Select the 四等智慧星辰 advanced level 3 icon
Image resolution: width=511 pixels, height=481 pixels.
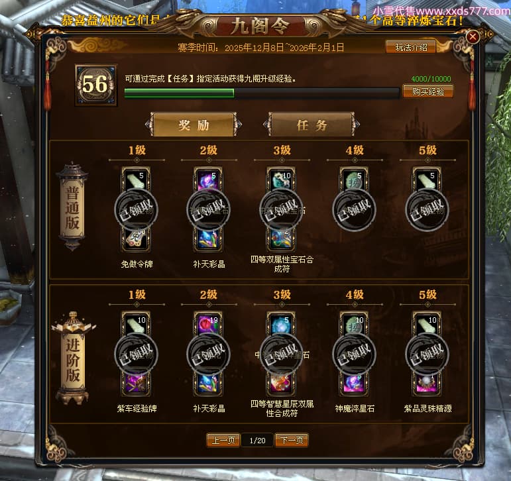pos(281,384)
